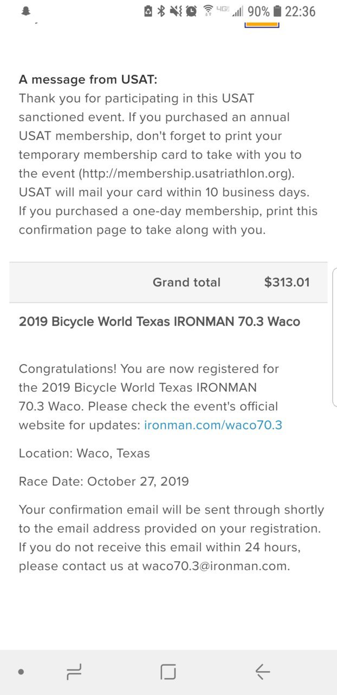This screenshot has height=695, width=337.
Task: Tap the Bluetooth status icon
Action: click(161, 11)
